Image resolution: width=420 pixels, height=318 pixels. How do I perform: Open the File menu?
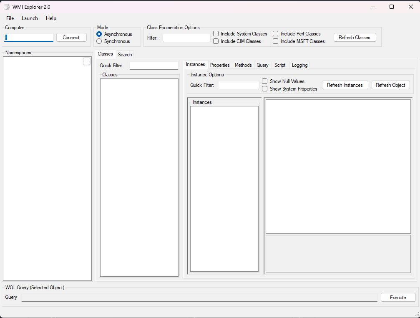click(x=10, y=18)
